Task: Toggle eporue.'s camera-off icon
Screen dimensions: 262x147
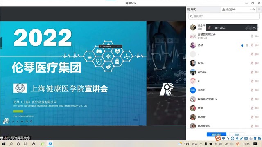Action: pos(257,72)
